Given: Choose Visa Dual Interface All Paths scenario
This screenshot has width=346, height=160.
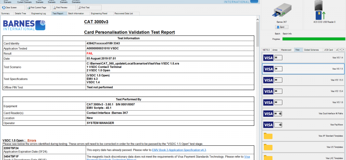Looking at the screenshot, I should (x=303, y=114).
